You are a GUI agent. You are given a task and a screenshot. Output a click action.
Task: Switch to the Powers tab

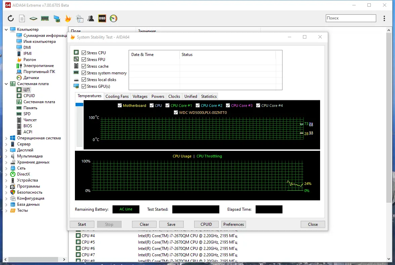click(158, 96)
